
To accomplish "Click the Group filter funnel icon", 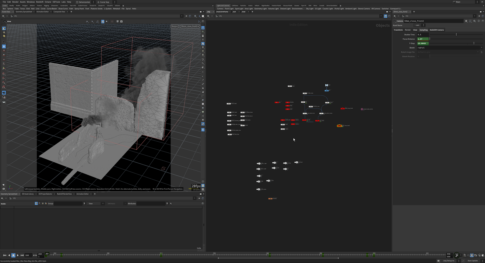I will pos(84,203).
